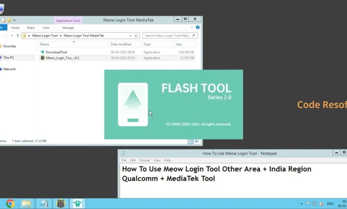Select This PC in navigation pane
Image resolution: width=347 pixels, height=209 pixels.
tap(8, 57)
